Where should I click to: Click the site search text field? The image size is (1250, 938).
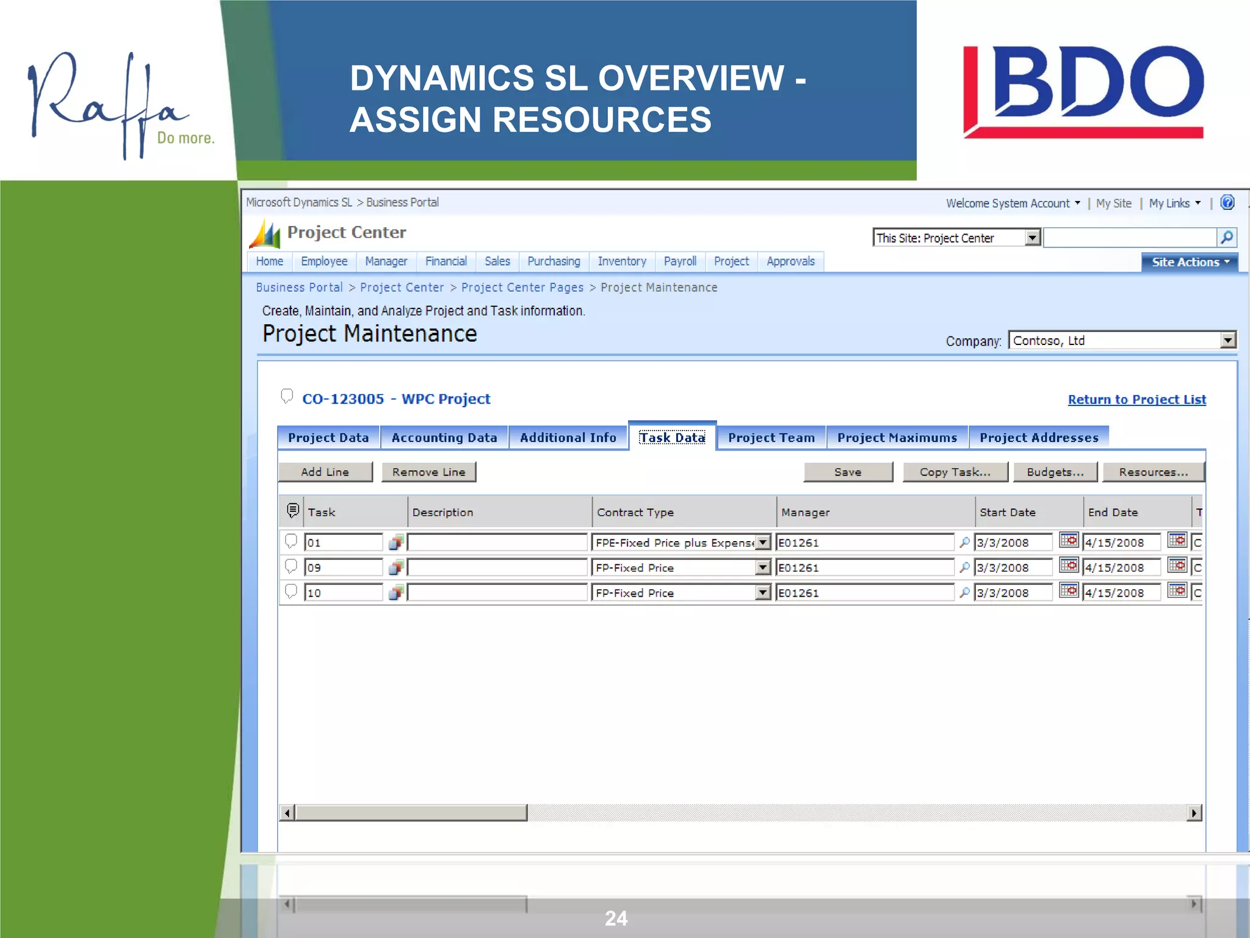point(1130,238)
